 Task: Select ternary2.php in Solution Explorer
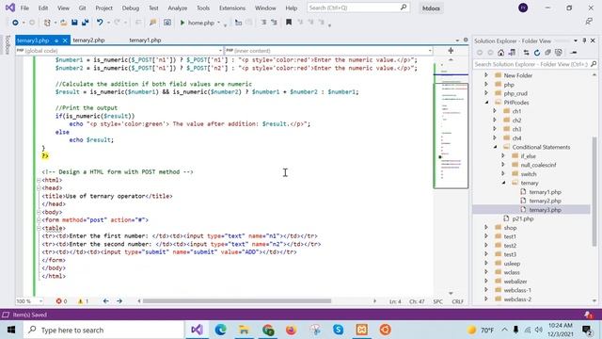pyautogui.click(x=545, y=201)
